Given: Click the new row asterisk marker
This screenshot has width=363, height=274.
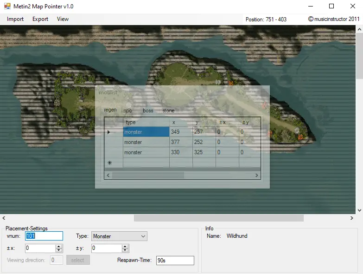Looking at the screenshot, I should (x=109, y=163).
